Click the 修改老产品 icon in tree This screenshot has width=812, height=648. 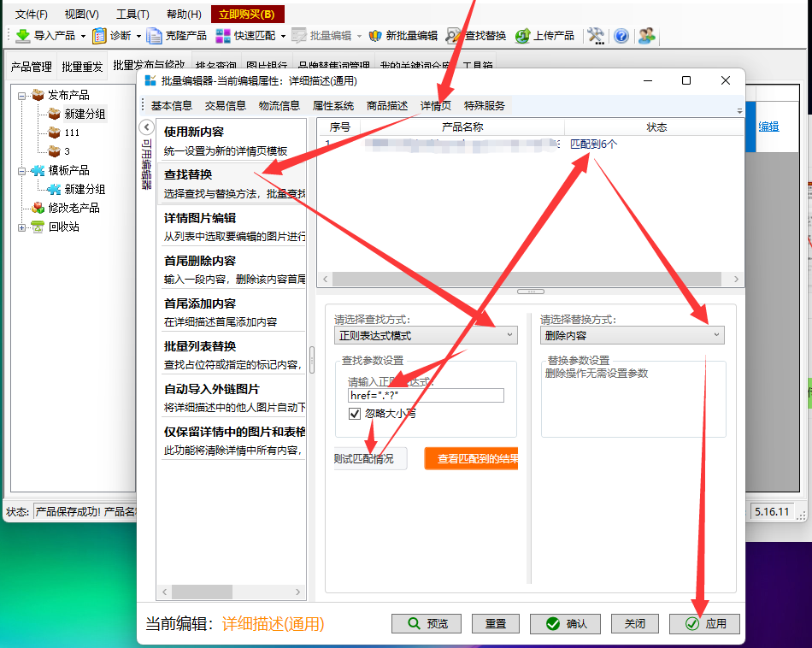tap(38, 208)
